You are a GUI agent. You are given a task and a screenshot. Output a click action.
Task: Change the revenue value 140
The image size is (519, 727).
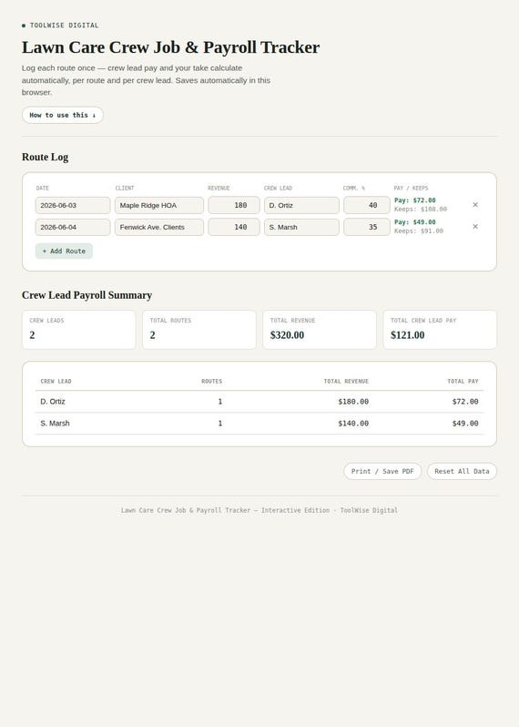click(x=233, y=227)
